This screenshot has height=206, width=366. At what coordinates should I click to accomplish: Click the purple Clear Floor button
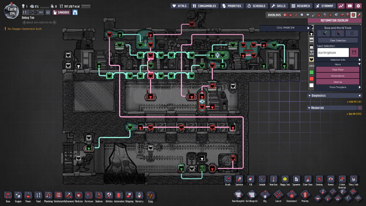click(338, 69)
